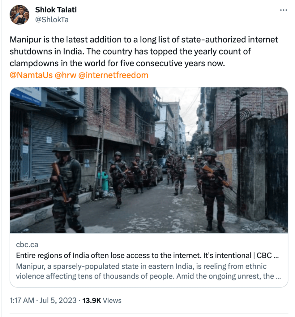Click the closed metal shutter in photo
295x317 pixels.
click(47, 145)
